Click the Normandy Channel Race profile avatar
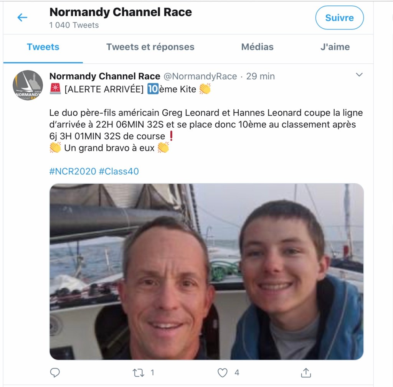The height and width of the screenshot is (387, 393). (x=28, y=85)
